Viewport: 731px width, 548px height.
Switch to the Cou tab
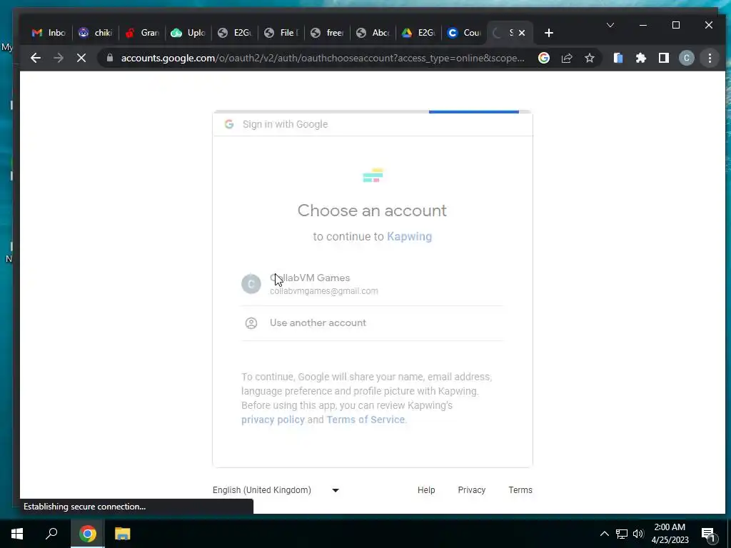[465, 33]
